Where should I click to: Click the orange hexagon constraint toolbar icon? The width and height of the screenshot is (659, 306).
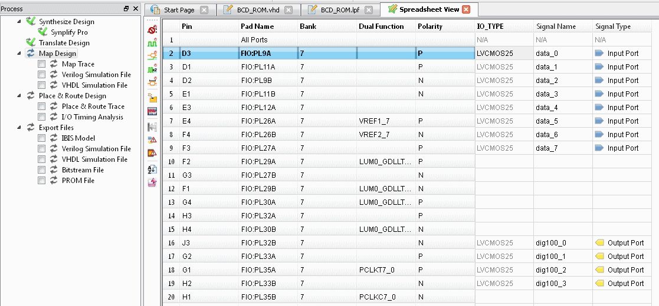152,82
